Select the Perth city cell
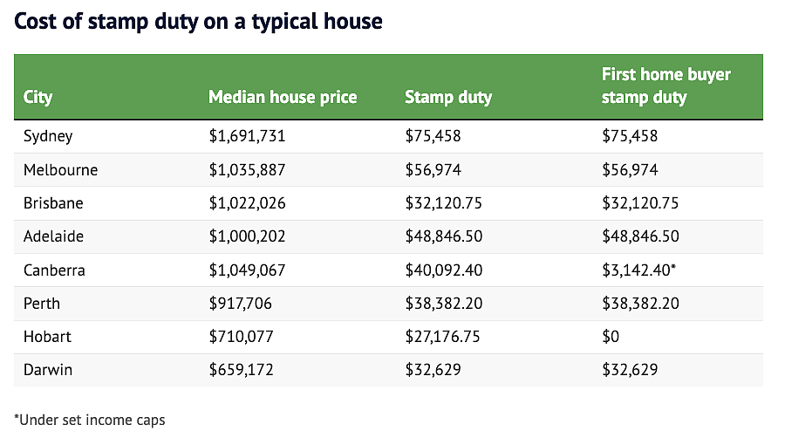 42,304
